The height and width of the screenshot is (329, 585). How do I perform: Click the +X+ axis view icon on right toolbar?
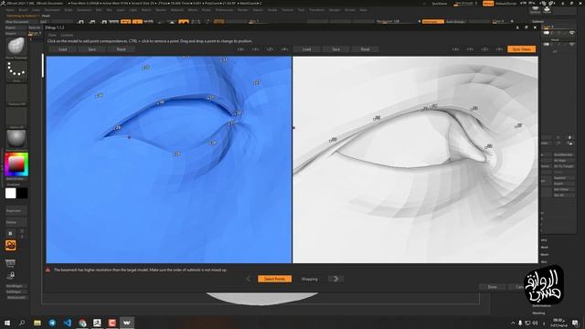[x=455, y=49]
